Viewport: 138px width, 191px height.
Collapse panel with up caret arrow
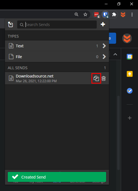click(115, 54)
